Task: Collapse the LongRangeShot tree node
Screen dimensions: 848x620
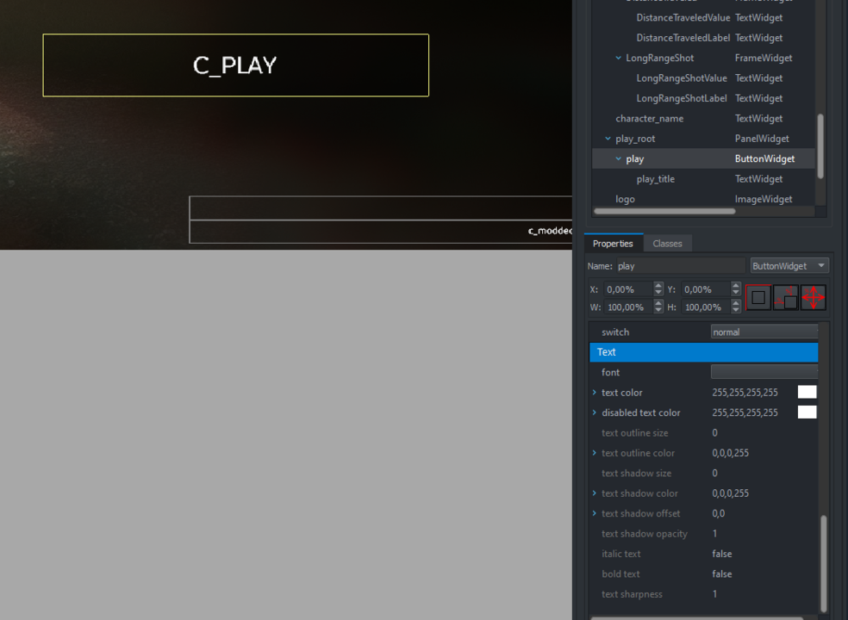Action: pyautogui.click(x=618, y=58)
